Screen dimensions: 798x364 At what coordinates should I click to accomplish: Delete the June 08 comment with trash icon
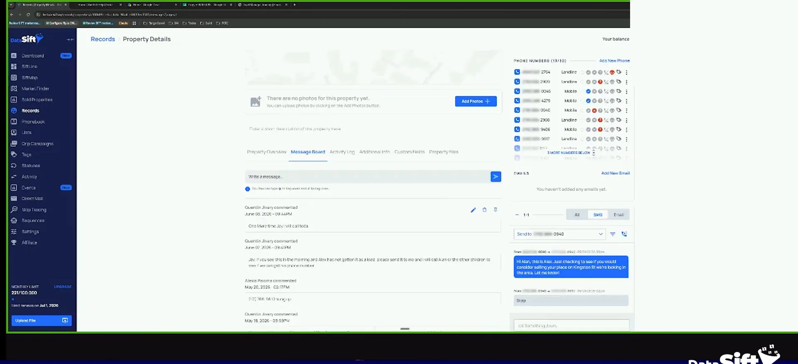tap(484, 210)
